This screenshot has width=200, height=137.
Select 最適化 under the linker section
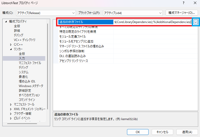(x=23, y=77)
